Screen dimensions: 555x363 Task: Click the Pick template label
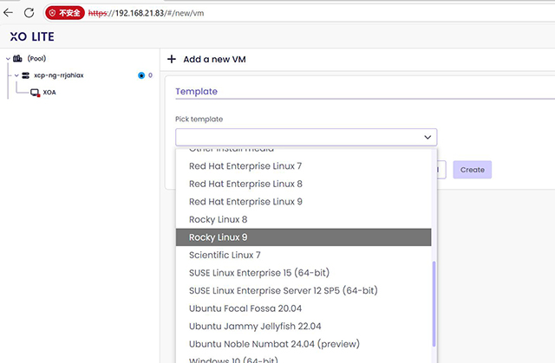[199, 119]
